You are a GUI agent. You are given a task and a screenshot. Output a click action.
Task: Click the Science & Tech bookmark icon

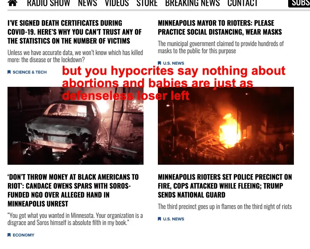9,72
